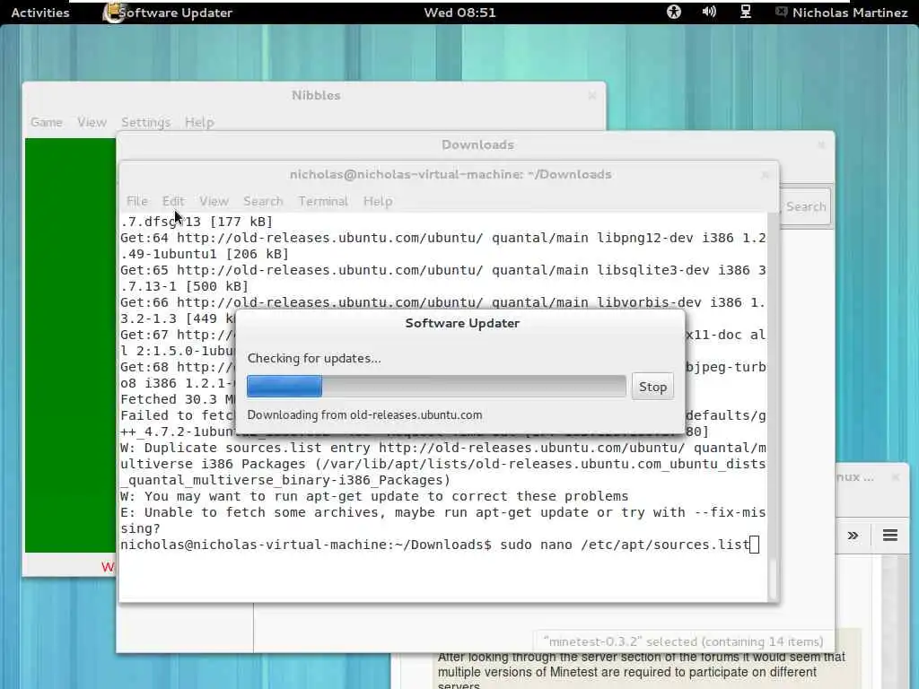The width and height of the screenshot is (919, 689).
Task: Open the terminal Help menu
Action: point(378,201)
